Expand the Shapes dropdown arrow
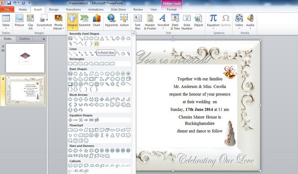 pos(72,29)
